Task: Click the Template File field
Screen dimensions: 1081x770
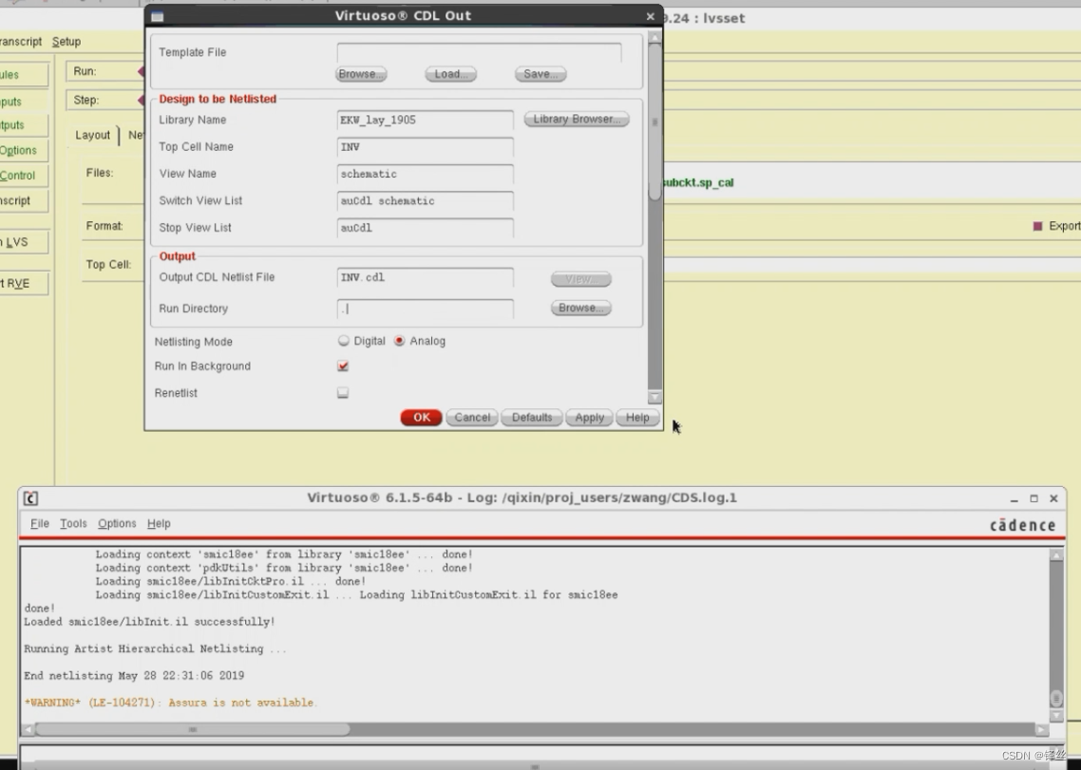Action: coord(479,52)
